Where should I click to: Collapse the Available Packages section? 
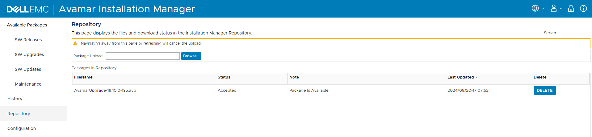[x=27, y=25]
